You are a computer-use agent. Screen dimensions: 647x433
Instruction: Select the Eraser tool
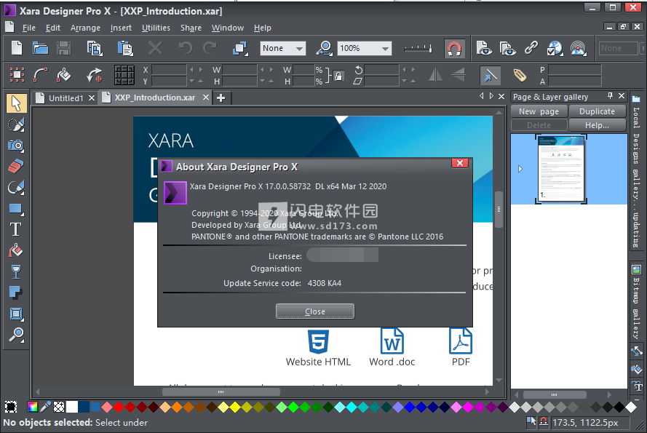[x=16, y=167]
